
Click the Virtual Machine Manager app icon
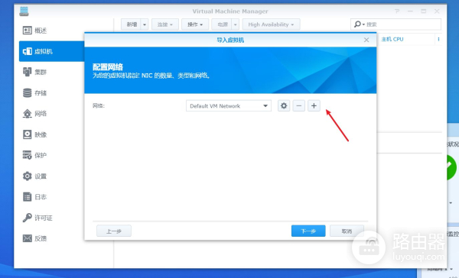click(x=24, y=11)
